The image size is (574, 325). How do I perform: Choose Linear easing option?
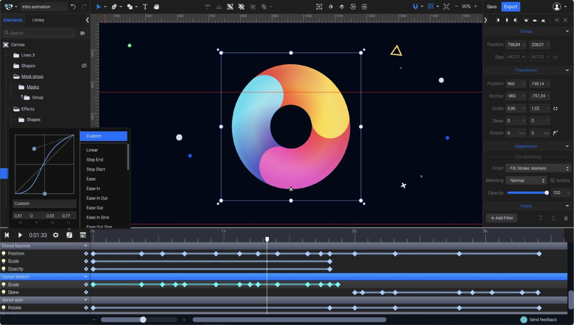point(92,150)
